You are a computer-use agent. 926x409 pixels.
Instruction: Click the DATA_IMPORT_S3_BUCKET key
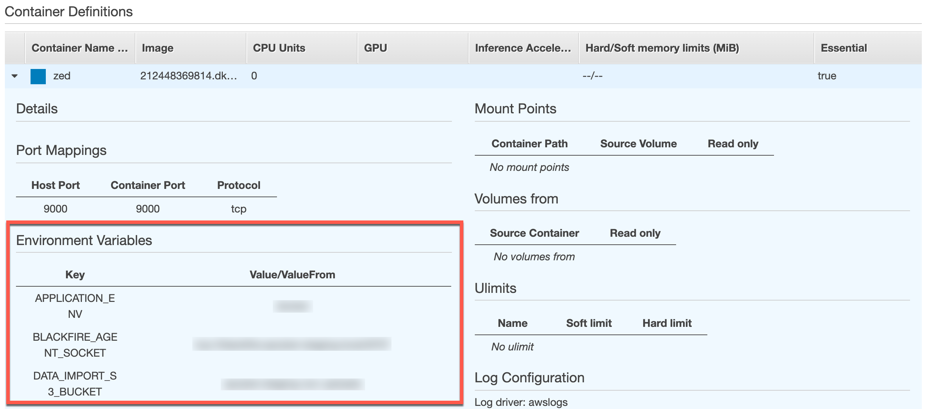click(74, 383)
